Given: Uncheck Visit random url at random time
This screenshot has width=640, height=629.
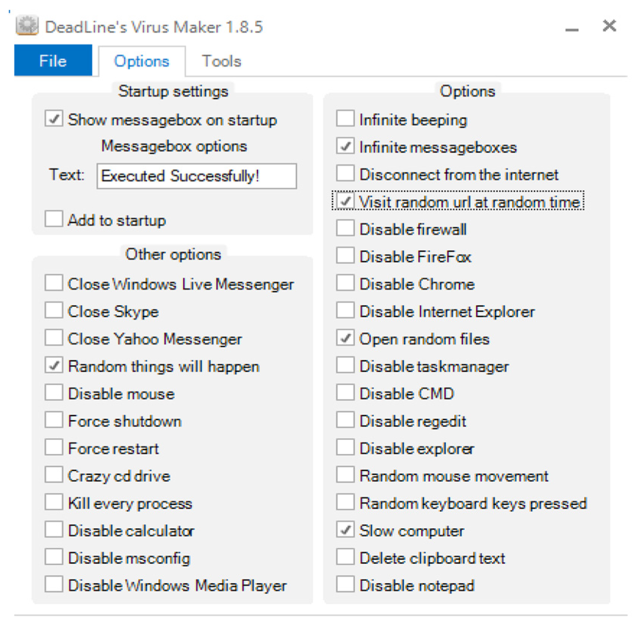Looking at the screenshot, I should tap(345, 201).
